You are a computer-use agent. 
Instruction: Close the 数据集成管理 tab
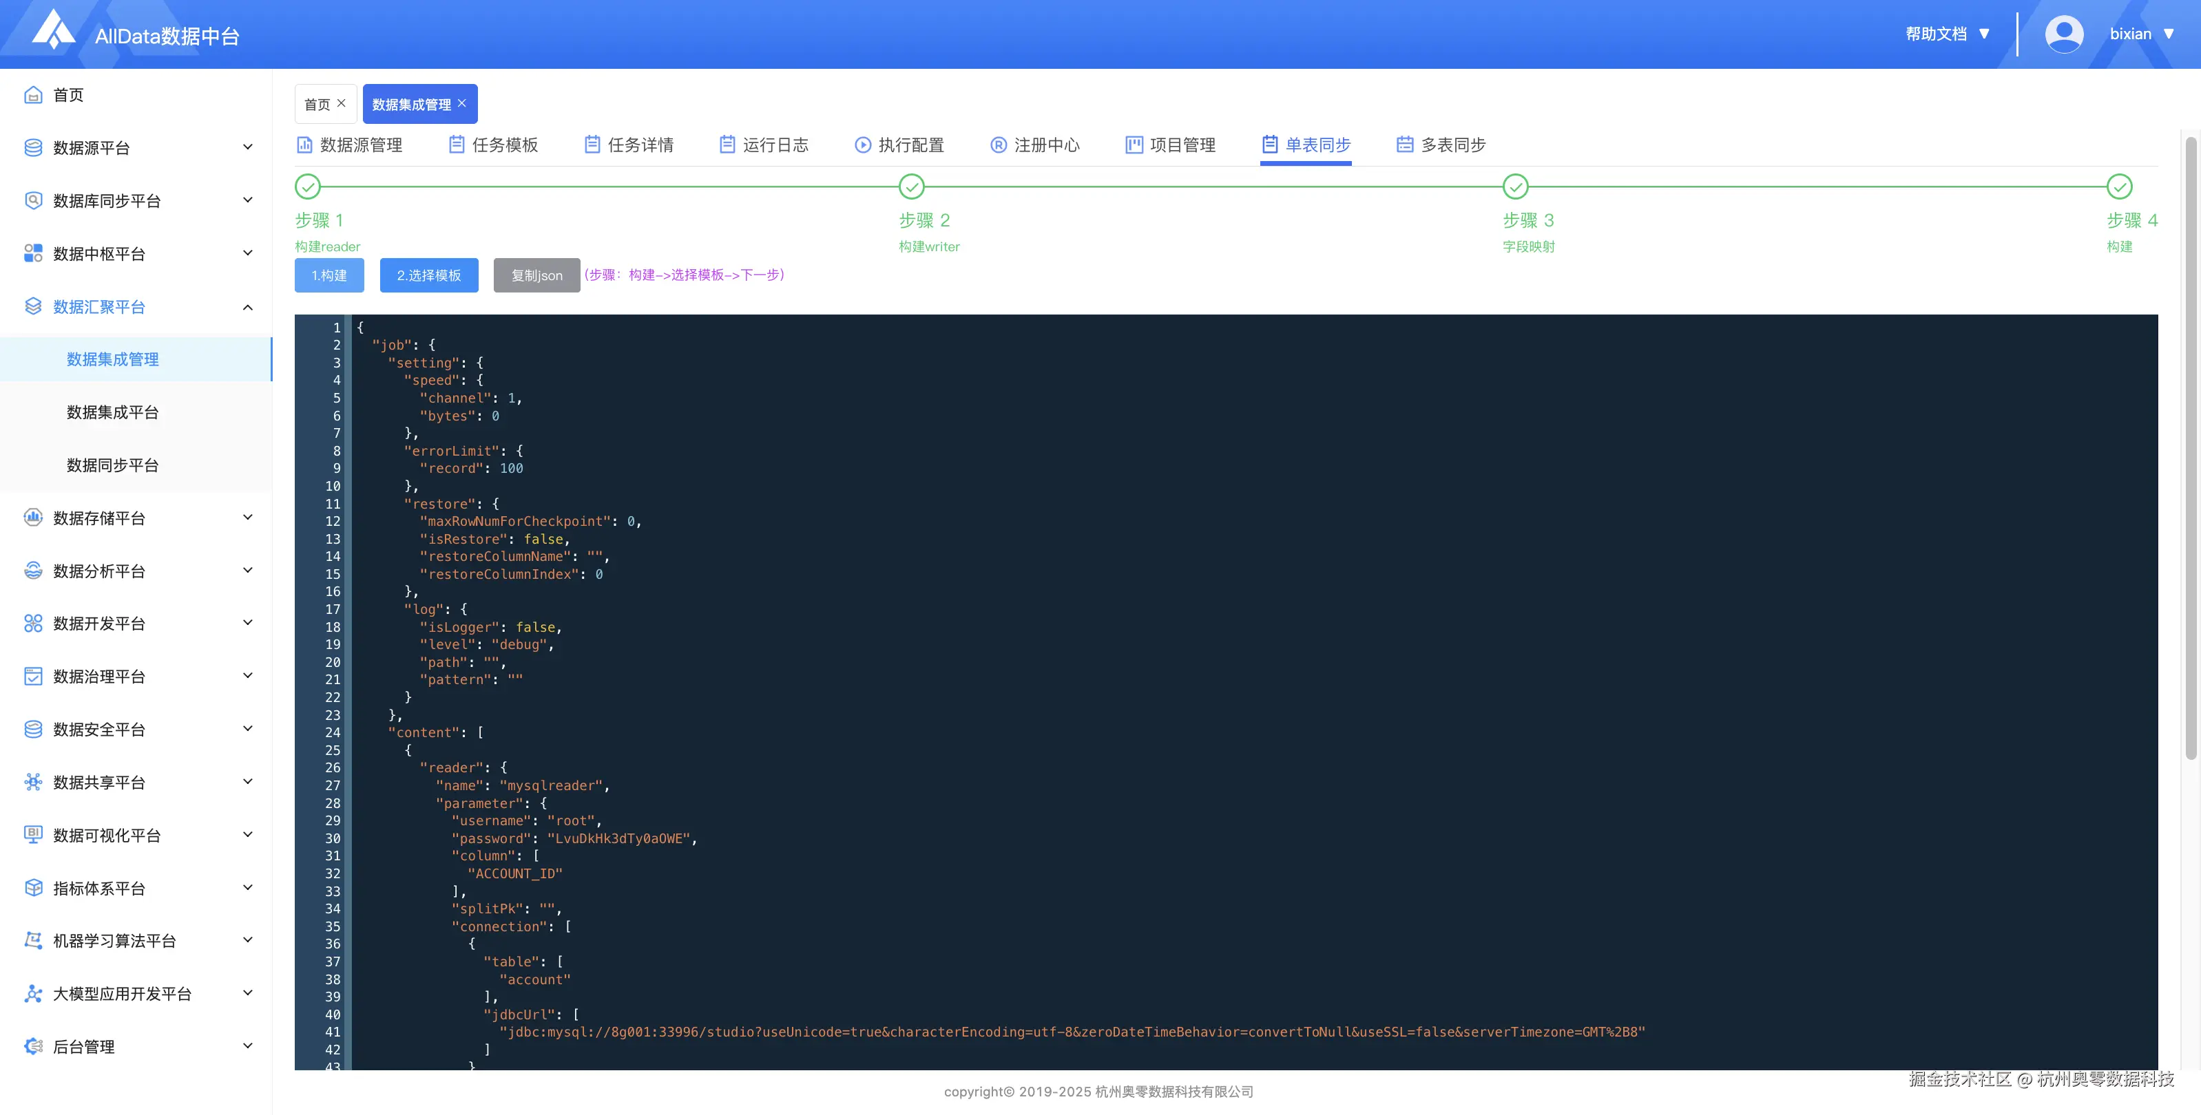coord(462,103)
